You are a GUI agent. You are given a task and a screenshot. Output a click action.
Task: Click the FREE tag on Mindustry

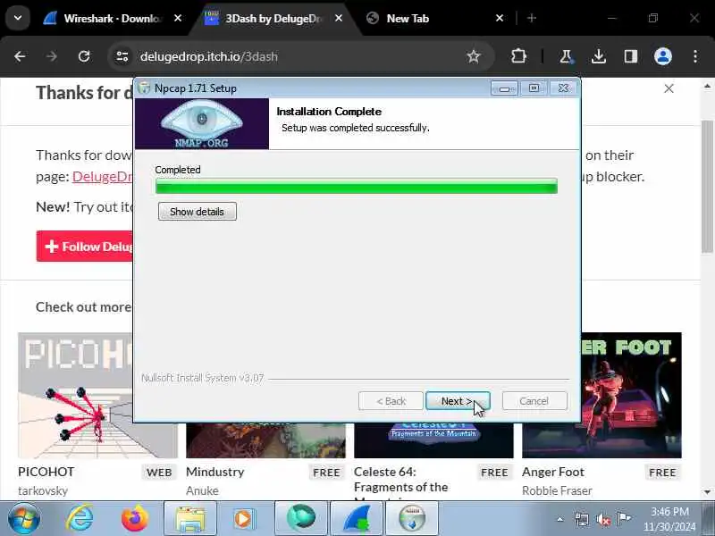click(326, 473)
